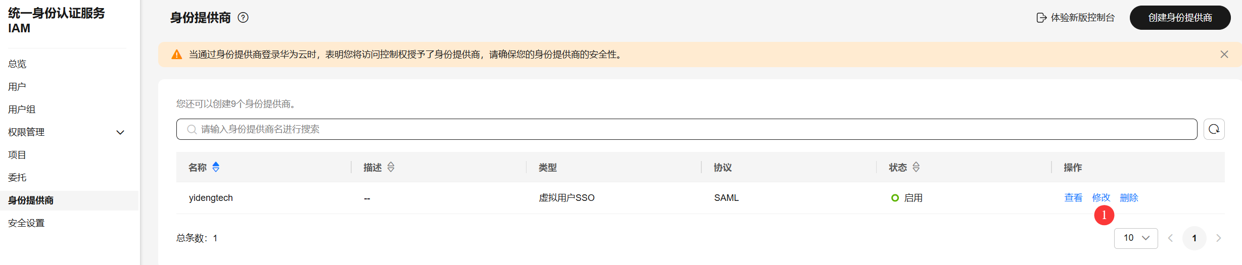
Task: Click 修改 for yidengtech
Action: (1101, 198)
